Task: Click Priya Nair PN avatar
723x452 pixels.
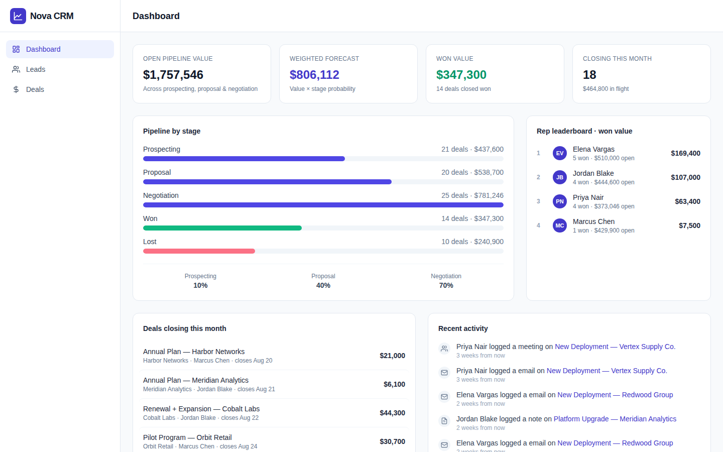Action: coord(560,201)
